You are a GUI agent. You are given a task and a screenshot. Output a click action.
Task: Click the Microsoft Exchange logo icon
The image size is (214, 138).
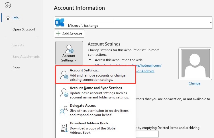coord(60,22)
